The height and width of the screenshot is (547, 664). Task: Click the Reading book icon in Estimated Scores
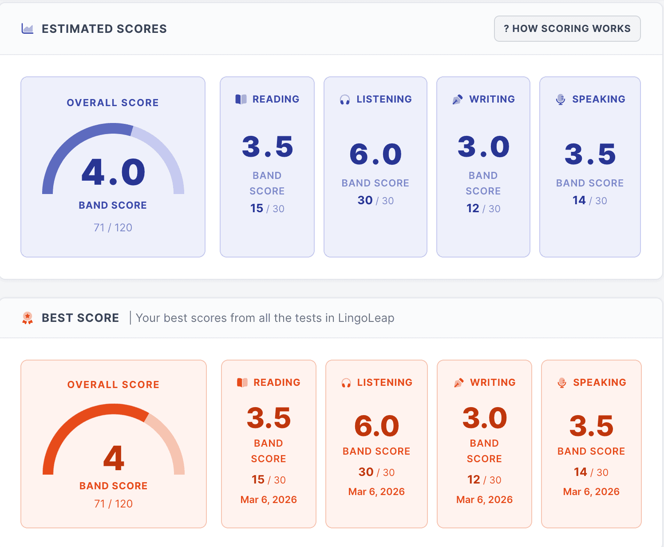click(x=241, y=99)
